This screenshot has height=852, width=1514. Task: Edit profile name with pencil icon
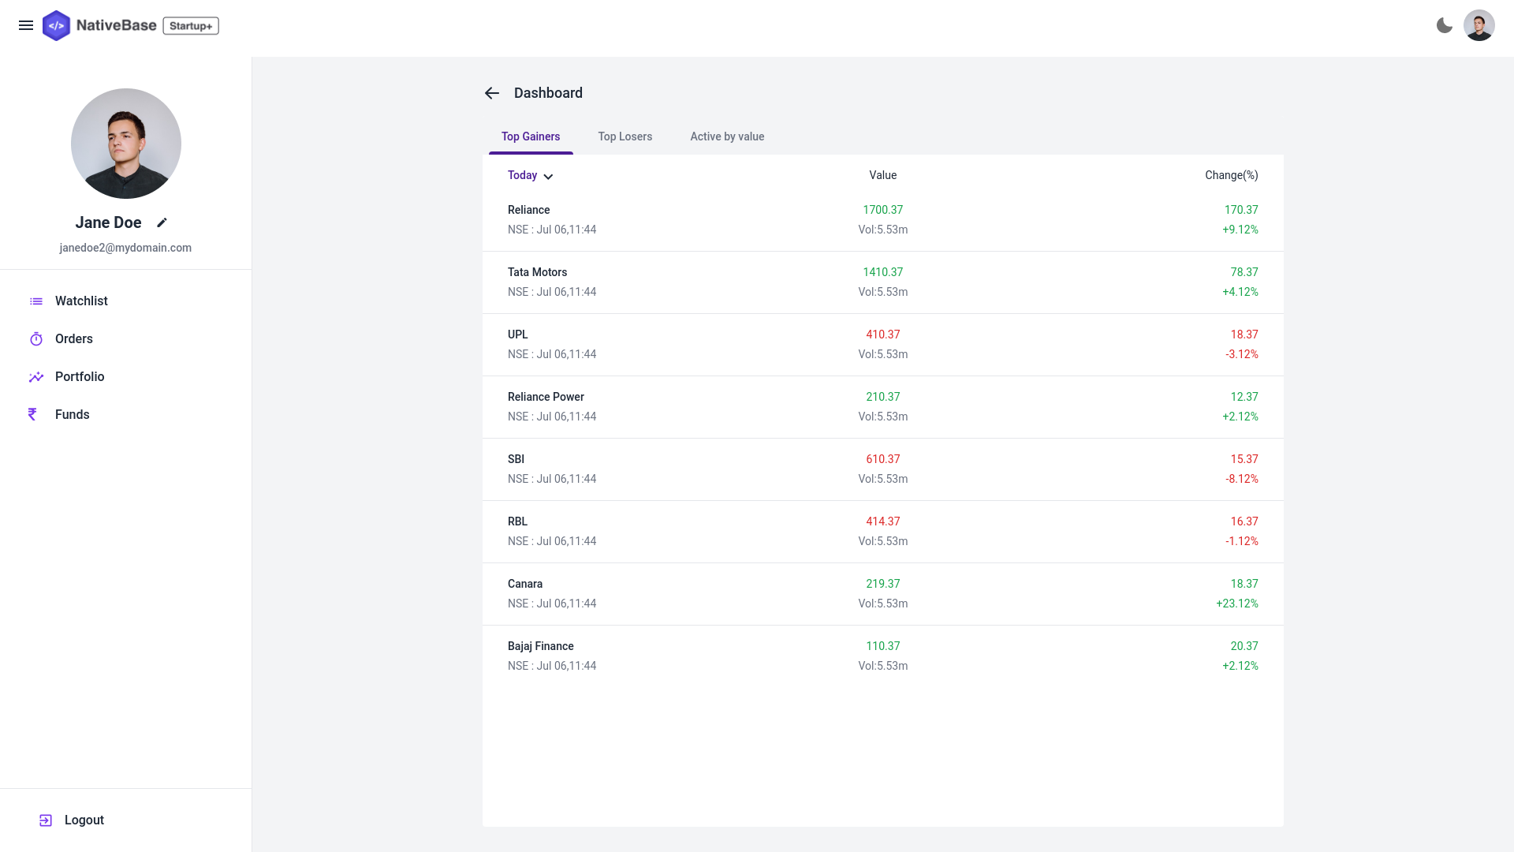click(162, 222)
